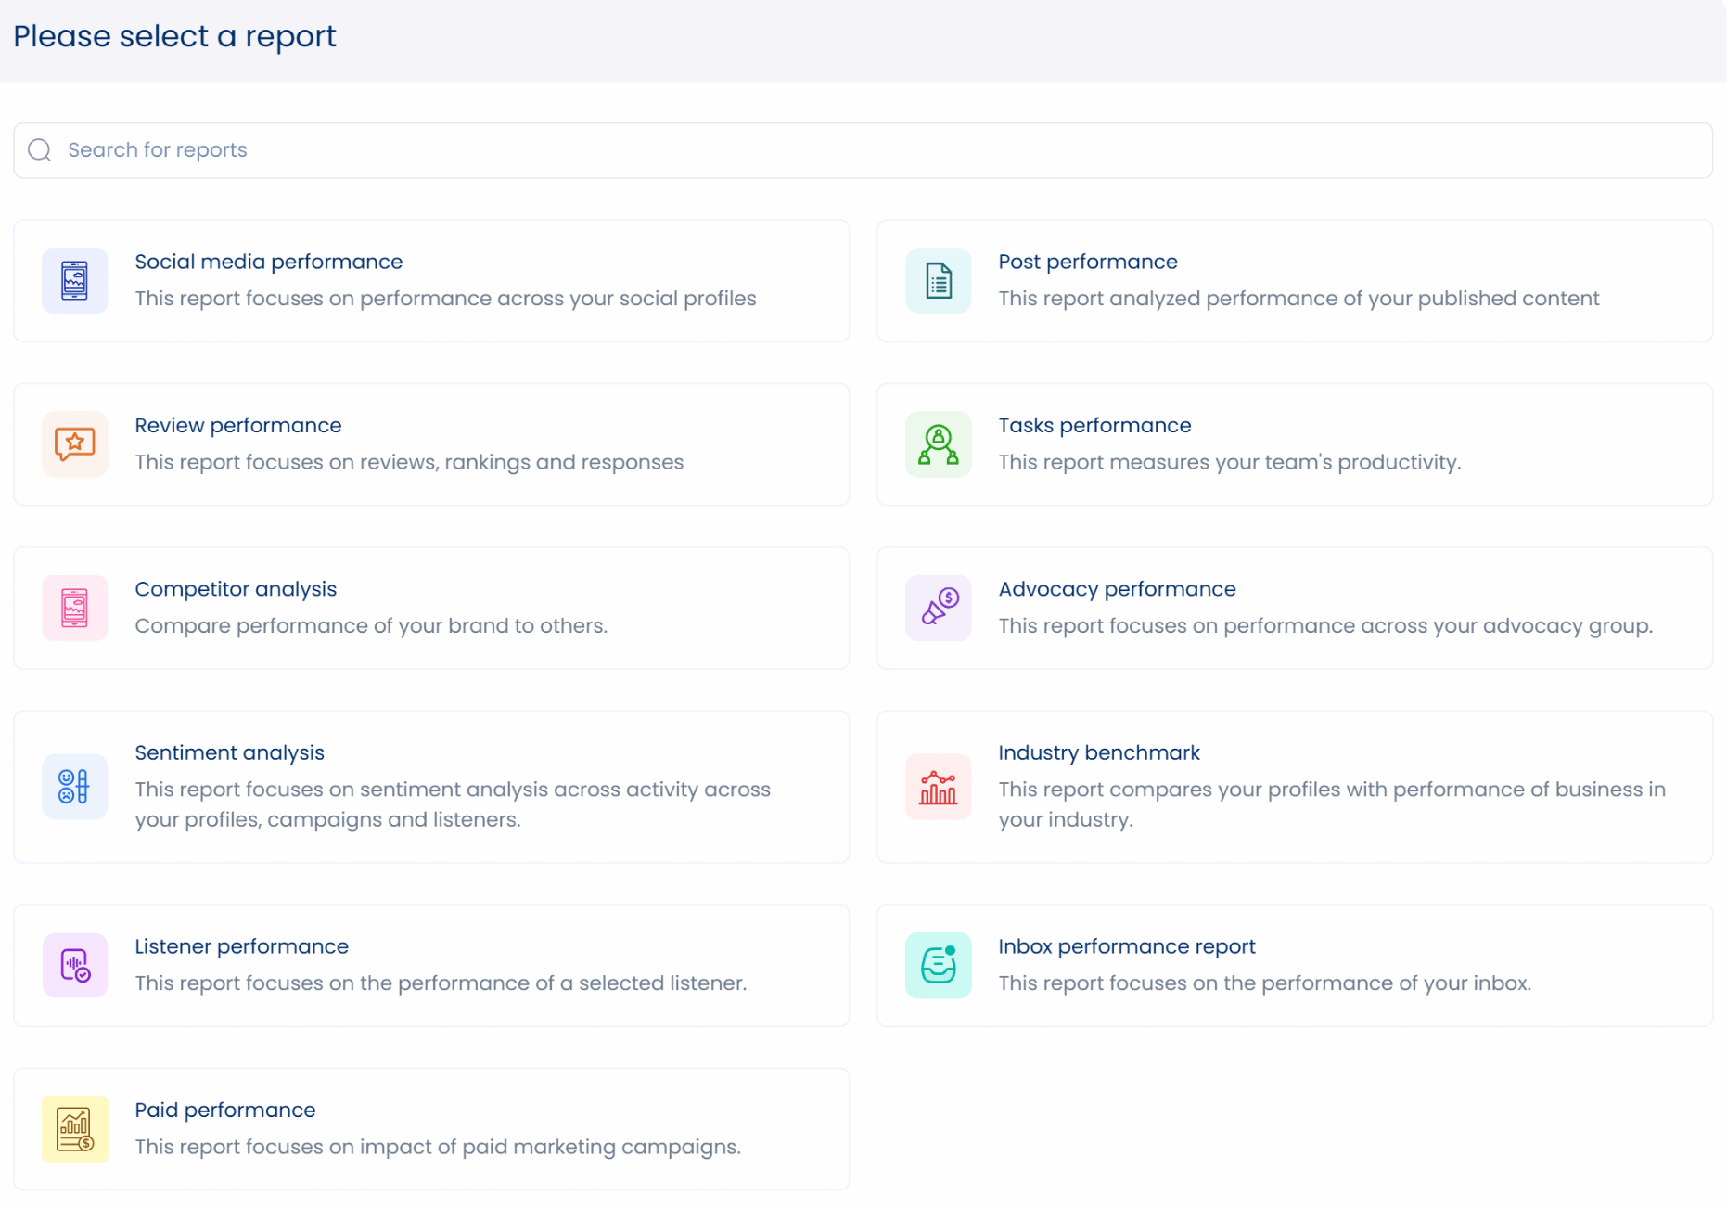This screenshot has height=1208, width=1727.
Task: Open the Social media performance title
Action: click(268, 262)
